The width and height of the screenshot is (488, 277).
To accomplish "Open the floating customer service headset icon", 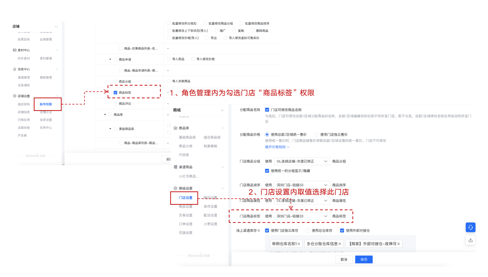I will click(470, 228).
